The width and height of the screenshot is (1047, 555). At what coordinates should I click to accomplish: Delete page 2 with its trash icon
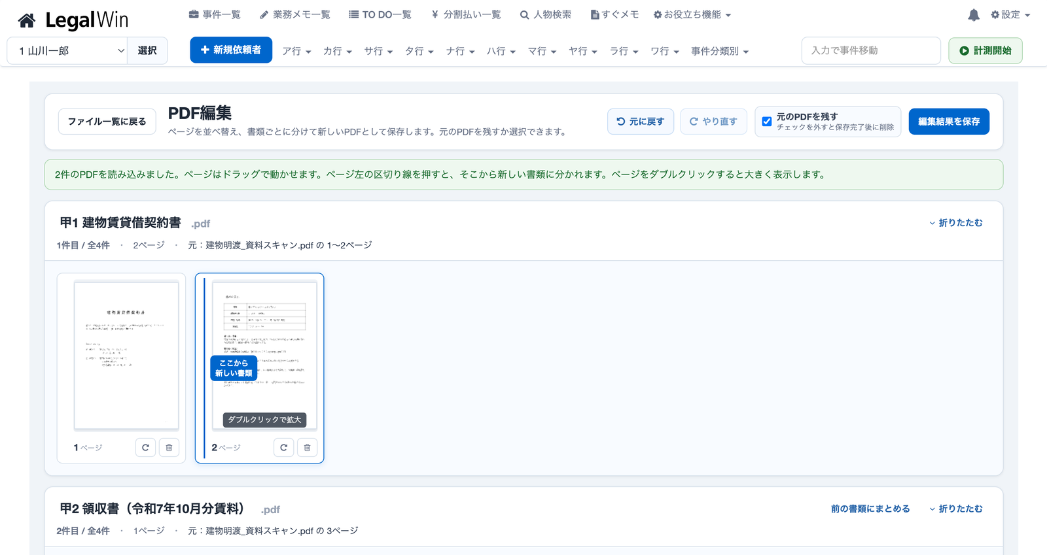(307, 448)
